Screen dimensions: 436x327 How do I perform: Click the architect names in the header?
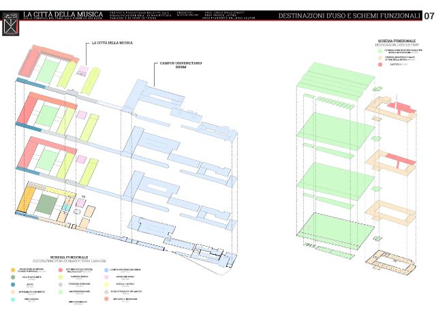coord(230,15)
